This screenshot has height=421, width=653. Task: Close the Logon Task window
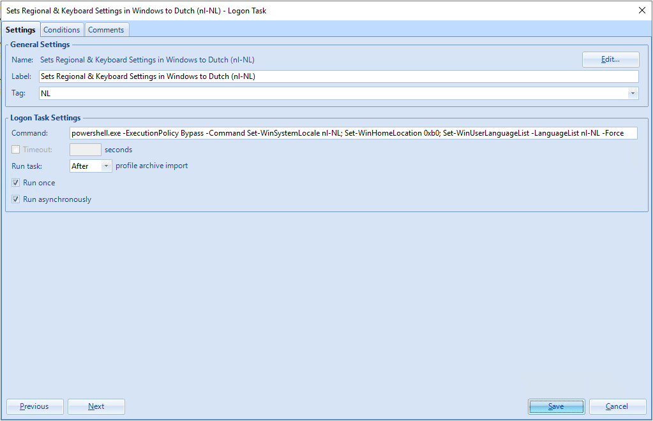point(642,10)
